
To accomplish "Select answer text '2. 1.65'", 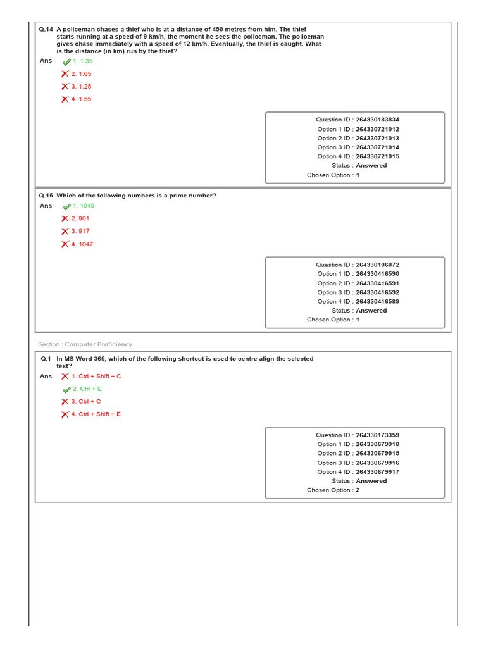I will [x=81, y=74].
